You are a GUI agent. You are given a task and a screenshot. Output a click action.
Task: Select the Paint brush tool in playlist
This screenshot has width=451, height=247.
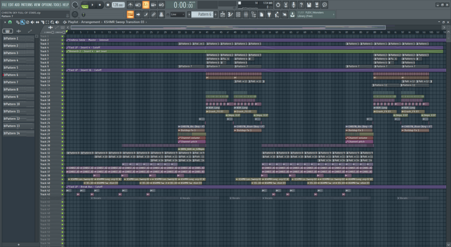point(22,22)
